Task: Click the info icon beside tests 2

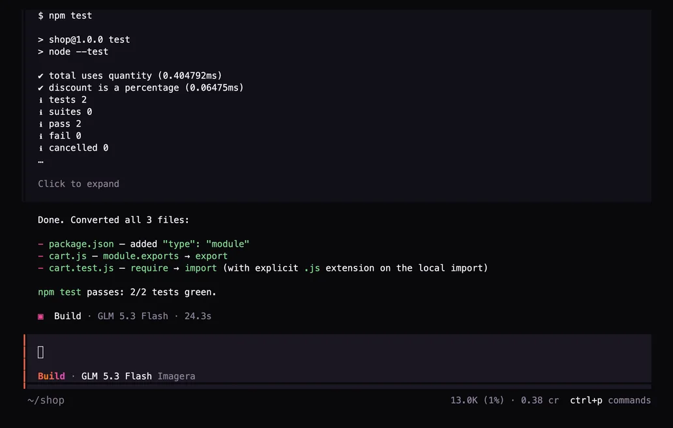Action: click(41, 100)
